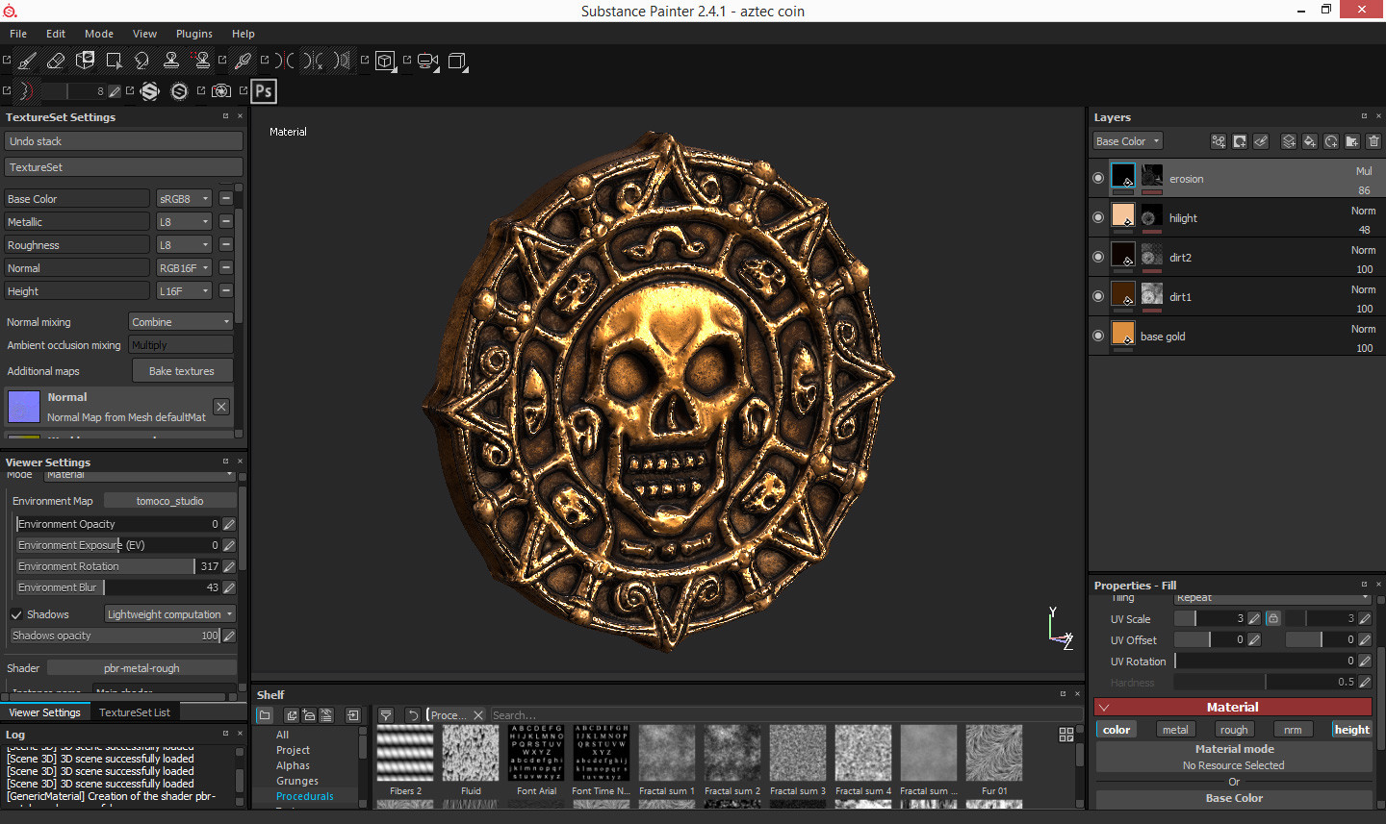
Task: Hide the hilight layer
Action: [1098, 217]
